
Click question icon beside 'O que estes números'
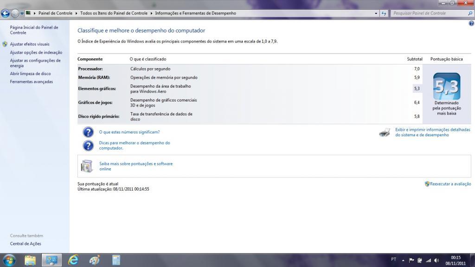(x=88, y=132)
